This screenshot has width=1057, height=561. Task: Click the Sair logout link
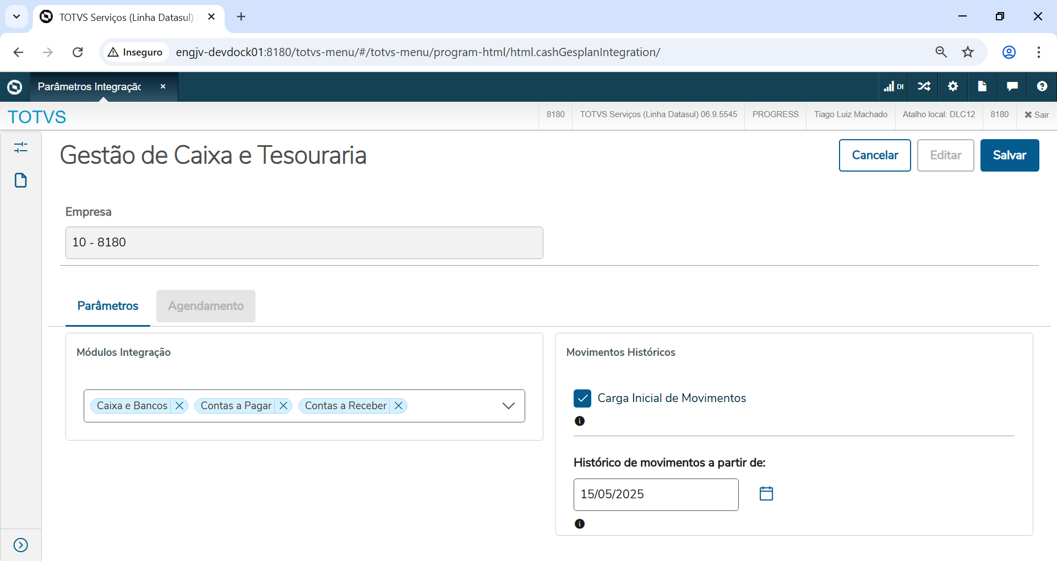1037,114
